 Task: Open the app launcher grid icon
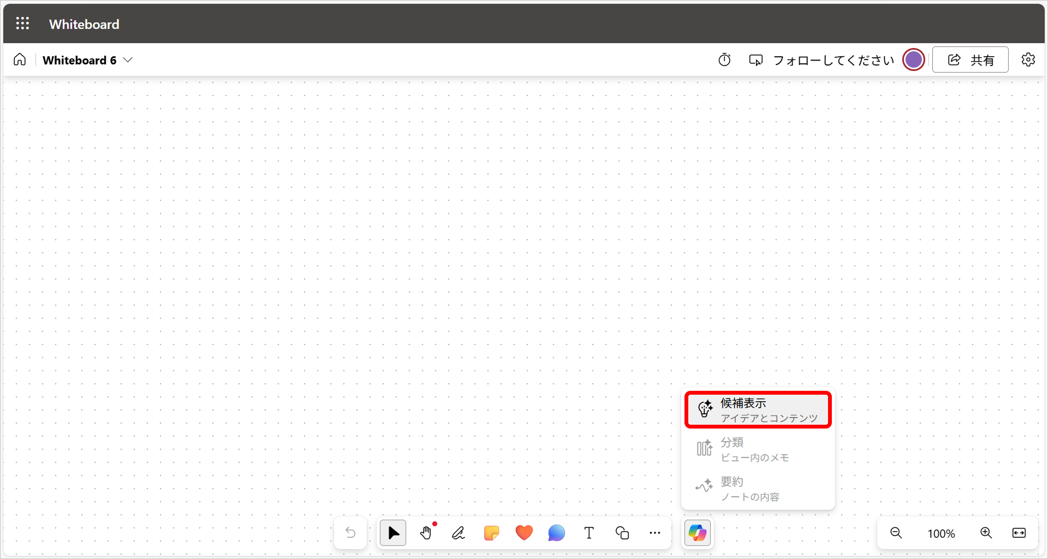point(22,23)
